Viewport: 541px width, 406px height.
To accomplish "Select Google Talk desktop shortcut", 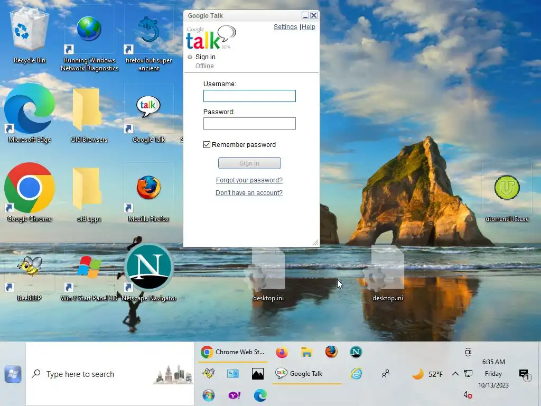I will (x=148, y=114).
